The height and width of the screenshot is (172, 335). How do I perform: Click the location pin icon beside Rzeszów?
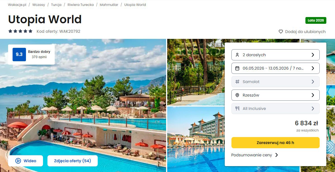[237, 95]
